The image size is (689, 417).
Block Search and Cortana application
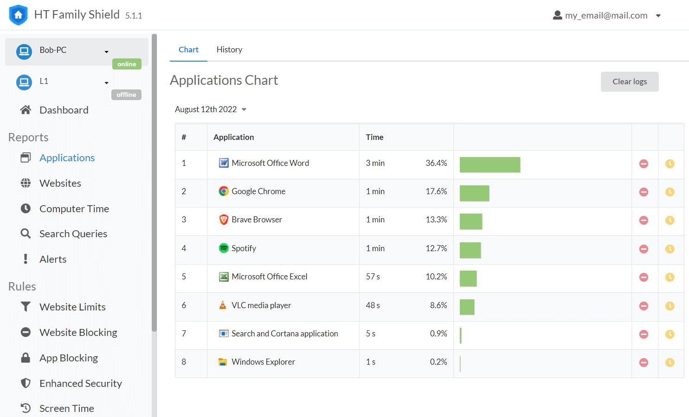(x=644, y=334)
